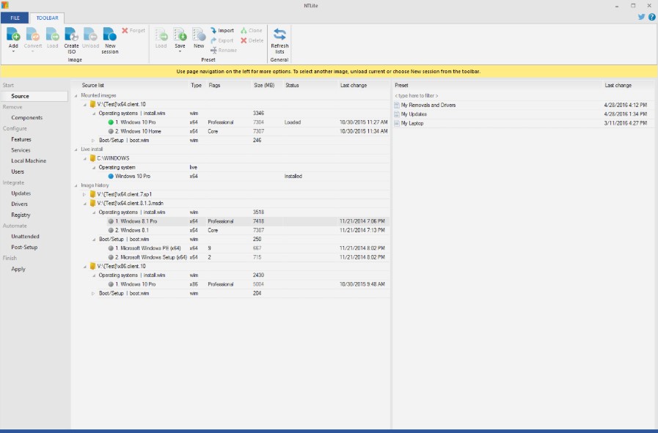Click the Add image toolbar icon
The image size is (658, 433).
click(13, 34)
